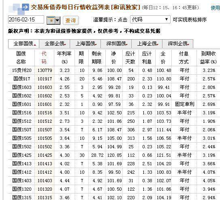This screenshot has width=220, height=200.
Task: Click the 应计利息 column header
Action: [x=147, y=57]
